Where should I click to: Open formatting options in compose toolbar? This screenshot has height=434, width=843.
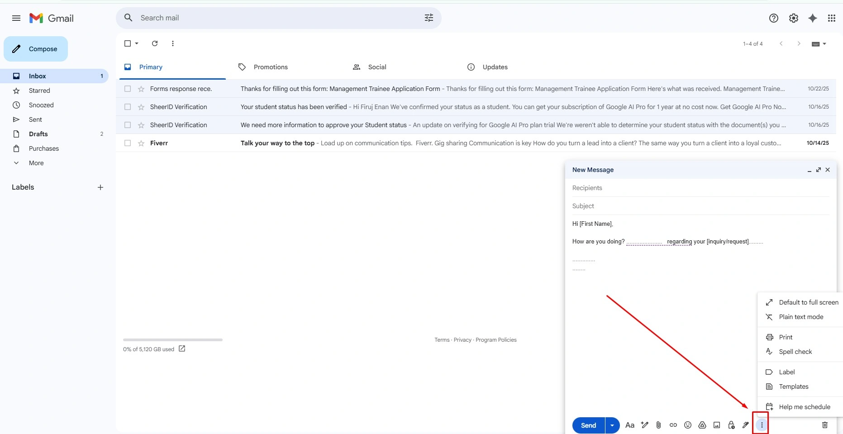(x=630, y=425)
